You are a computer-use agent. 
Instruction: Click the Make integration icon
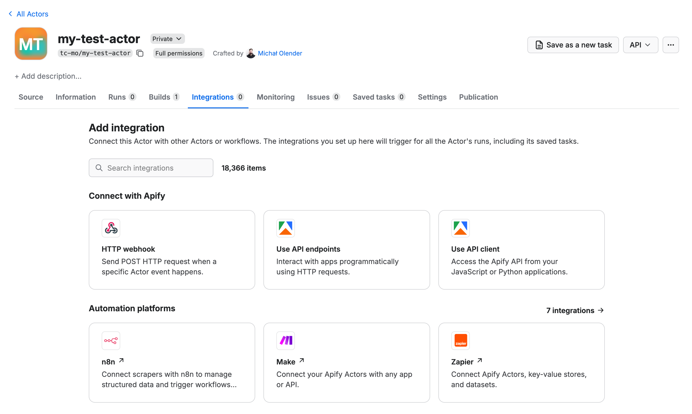pyautogui.click(x=285, y=340)
